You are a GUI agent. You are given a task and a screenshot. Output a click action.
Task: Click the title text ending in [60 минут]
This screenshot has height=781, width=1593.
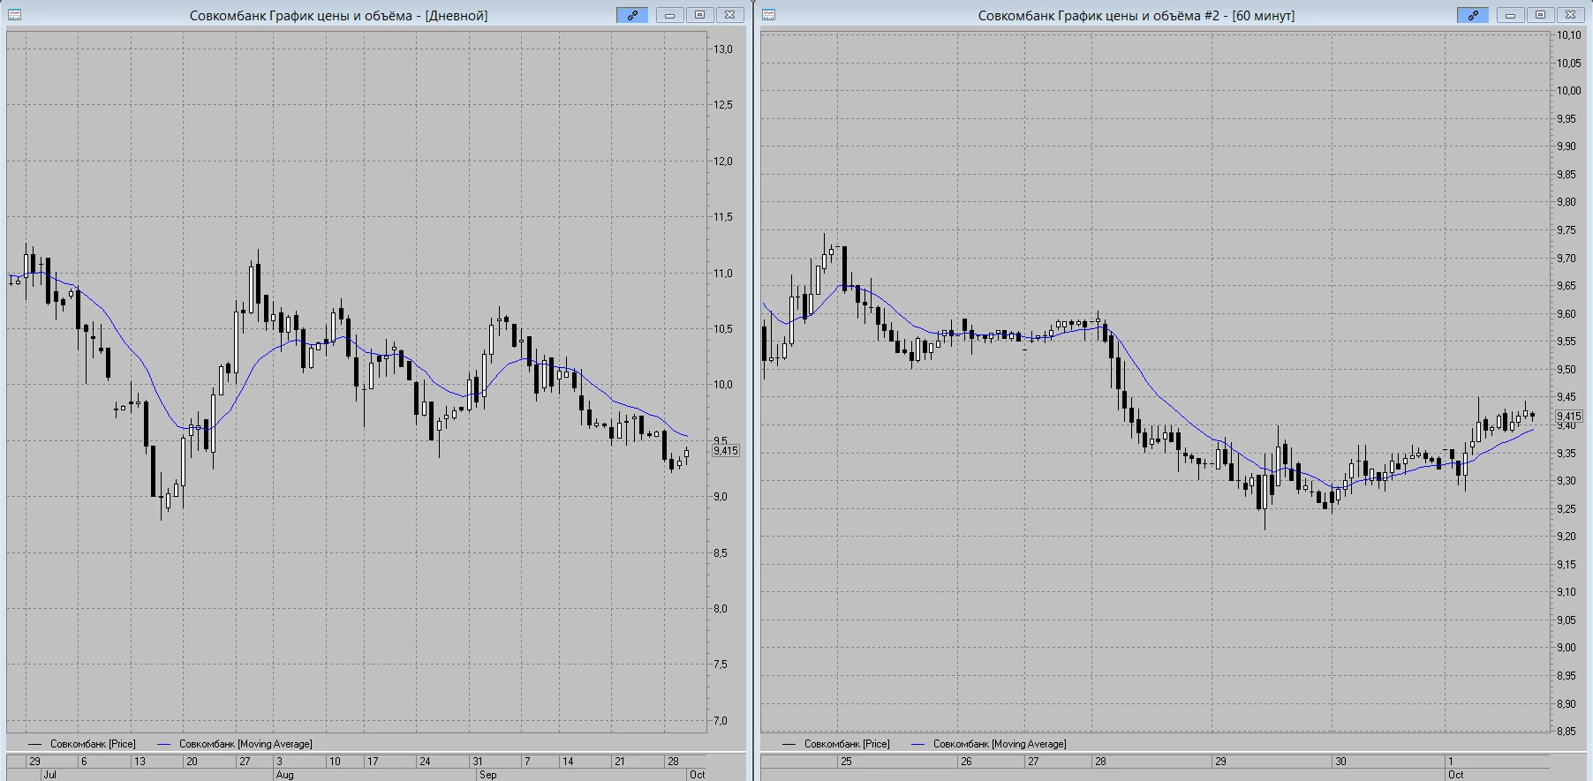1136,16
